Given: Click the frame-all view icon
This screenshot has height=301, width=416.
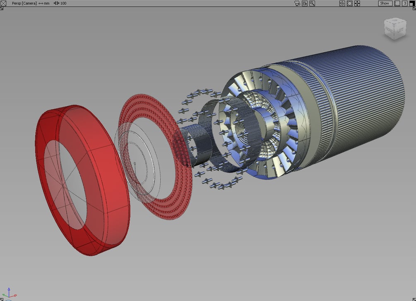Looking at the screenshot, I should [350, 3].
